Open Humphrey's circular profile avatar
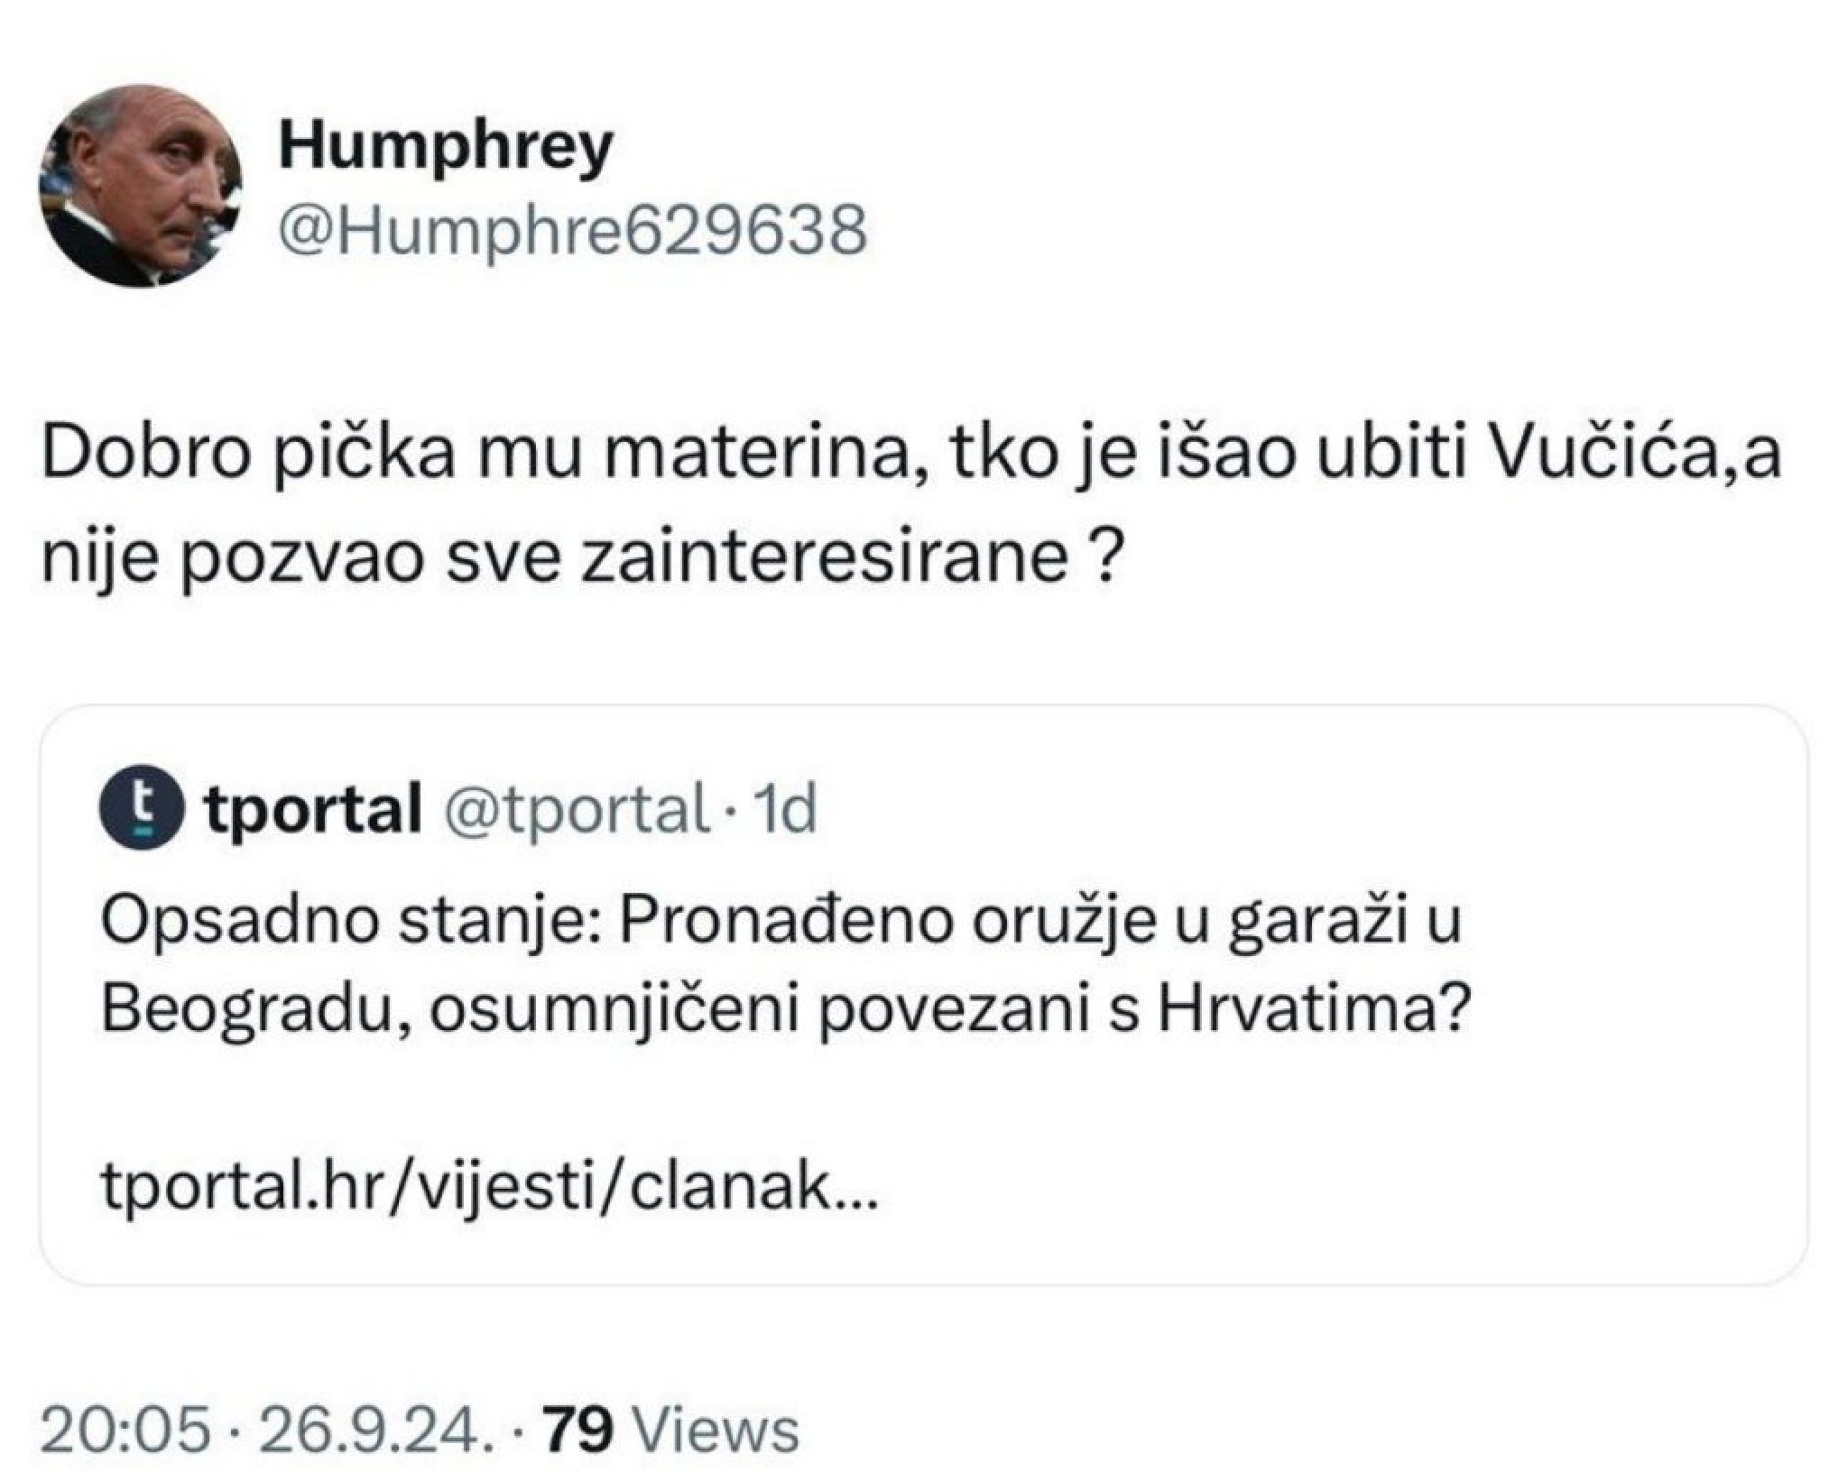 [144, 180]
